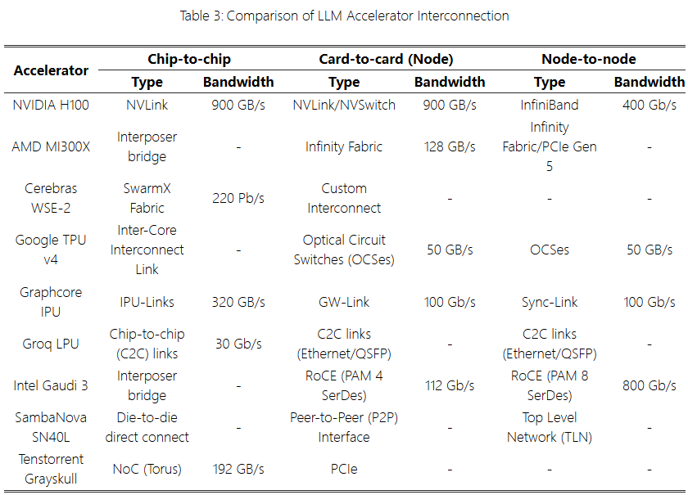Click the InfiniBand cell

click(549, 105)
